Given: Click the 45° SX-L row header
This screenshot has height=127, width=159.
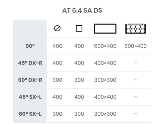Looking at the screenshot, I should [x=30, y=97].
